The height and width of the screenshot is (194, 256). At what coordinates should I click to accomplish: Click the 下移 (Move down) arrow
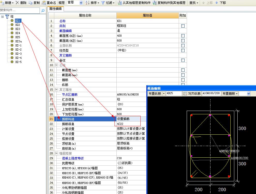coord(217,3)
